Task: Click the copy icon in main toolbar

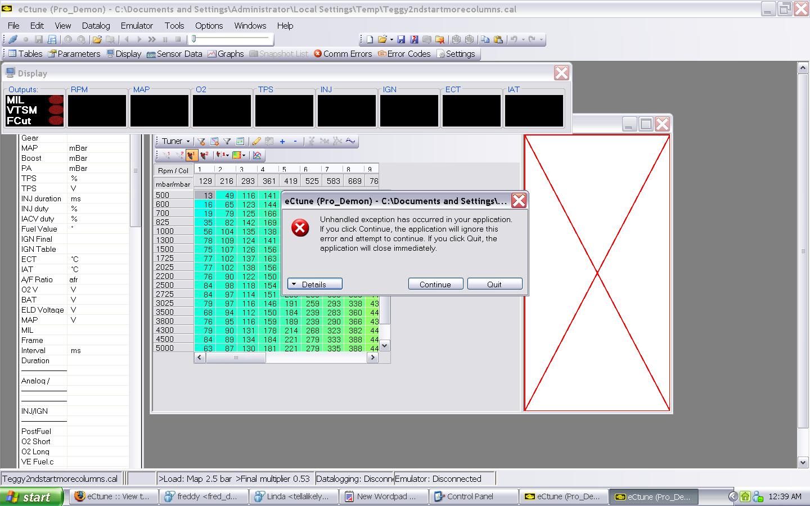Action: 485,39
